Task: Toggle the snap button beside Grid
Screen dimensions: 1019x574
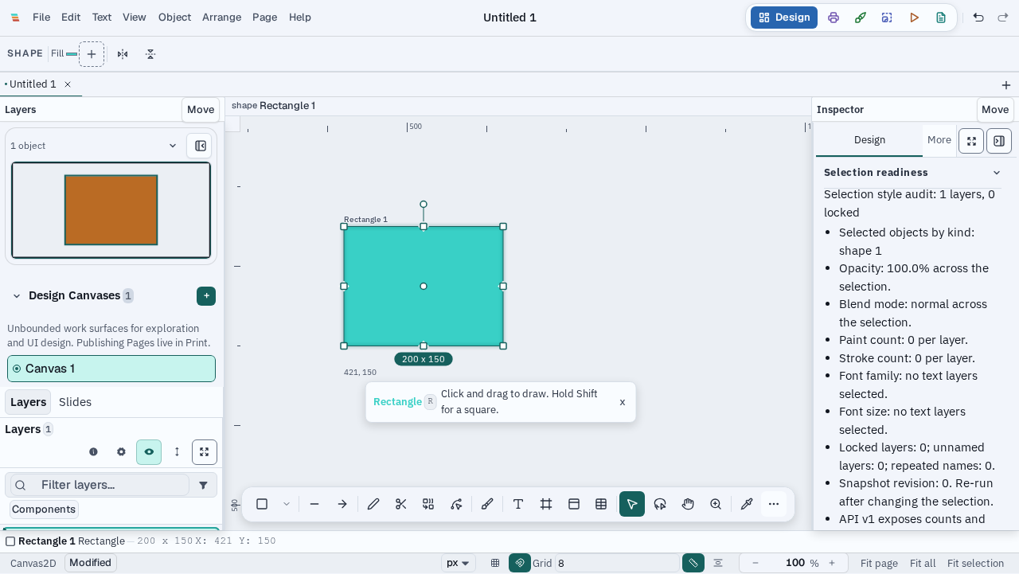Action: [520, 563]
